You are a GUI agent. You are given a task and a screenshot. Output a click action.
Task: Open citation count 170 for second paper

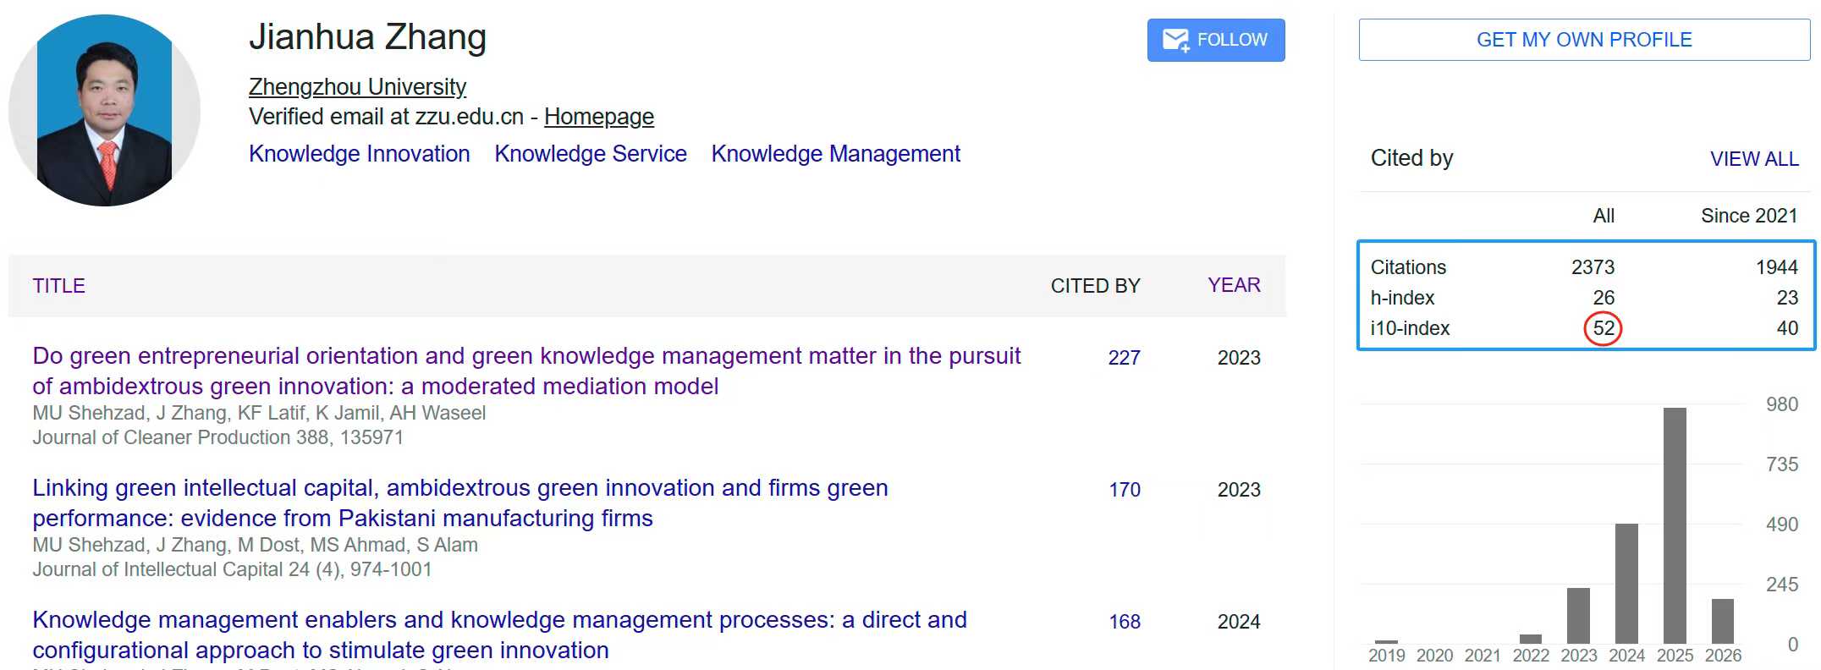click(x=1124, y=490)
